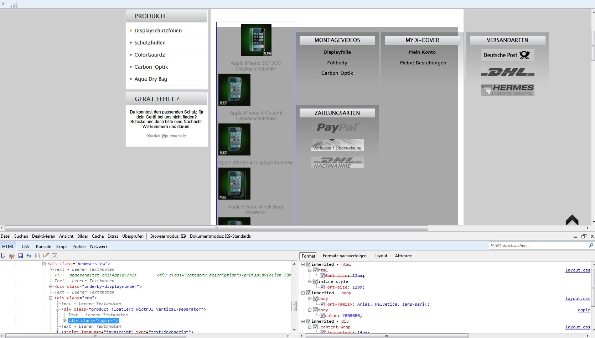Uncheck the 'inherited - div' checkbox

click(309, 321)
